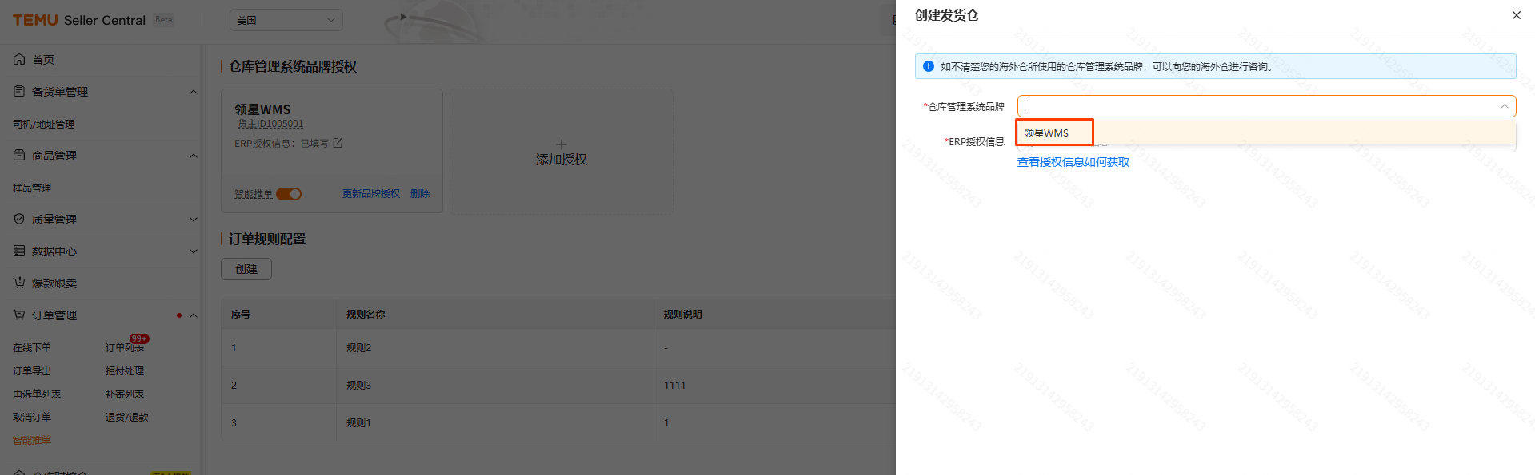
Task: Click the 首页 home icon
Action: [19, 59]
